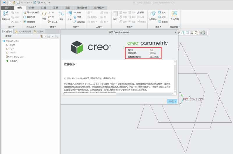Open the 收藏夹 (Favorites) panel tab
233x154 pixels.
pyautogui.click(x=38, y=31)
